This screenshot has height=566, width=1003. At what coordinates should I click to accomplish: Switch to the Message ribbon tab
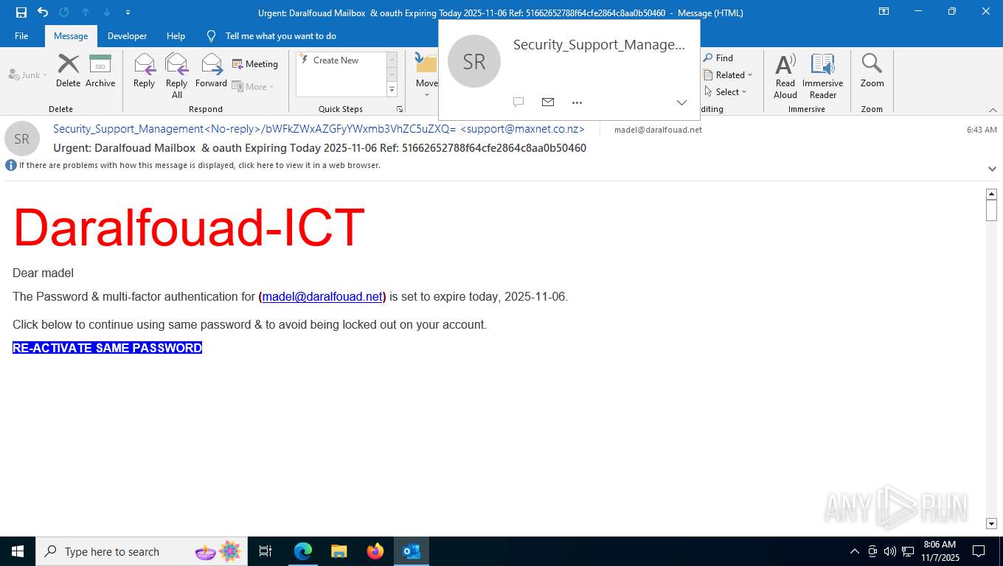tap(71, 36)
